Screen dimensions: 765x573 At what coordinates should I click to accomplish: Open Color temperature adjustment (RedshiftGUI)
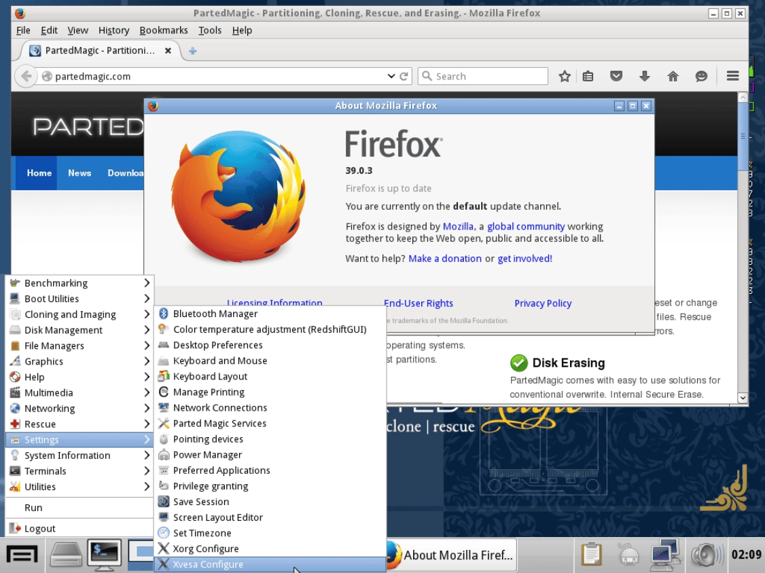270,329
